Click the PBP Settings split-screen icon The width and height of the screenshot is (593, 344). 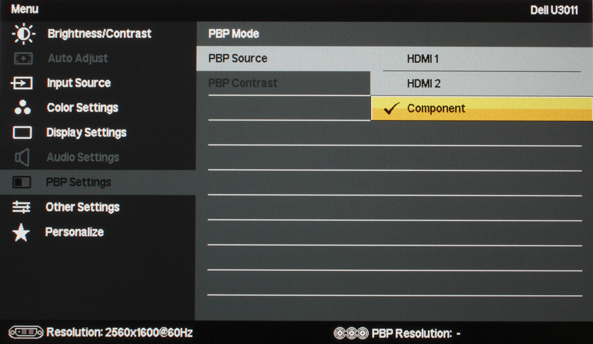[22, 182]
